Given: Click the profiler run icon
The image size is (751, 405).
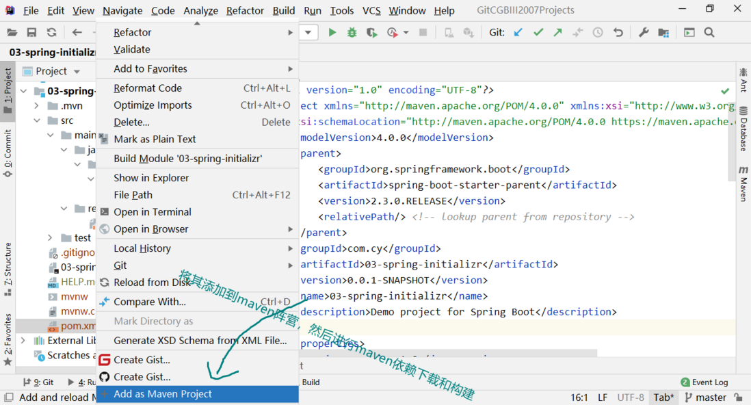Looking at the screenshot, I should point(393,33).
